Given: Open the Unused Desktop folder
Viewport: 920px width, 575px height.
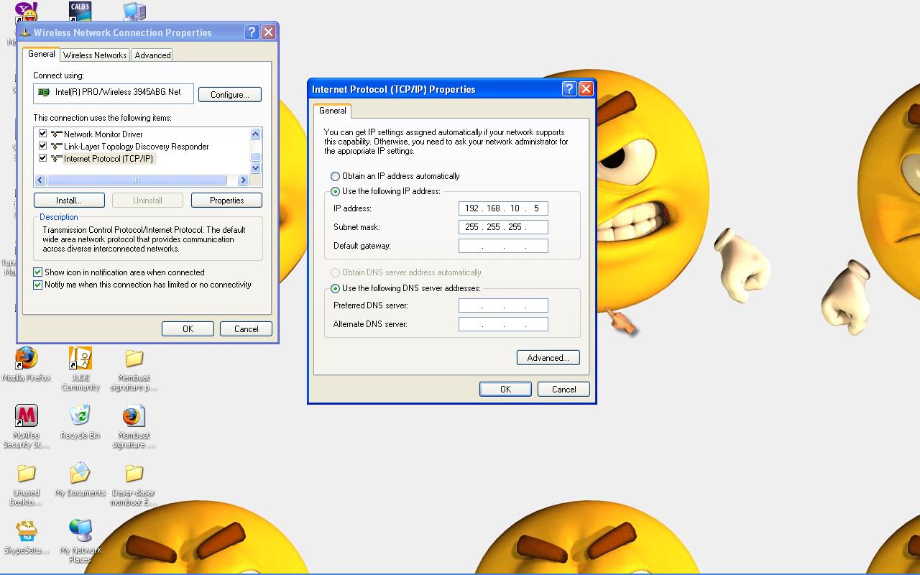Looking at the screenshot, I should pyautogui.click(x=26, y=473).
